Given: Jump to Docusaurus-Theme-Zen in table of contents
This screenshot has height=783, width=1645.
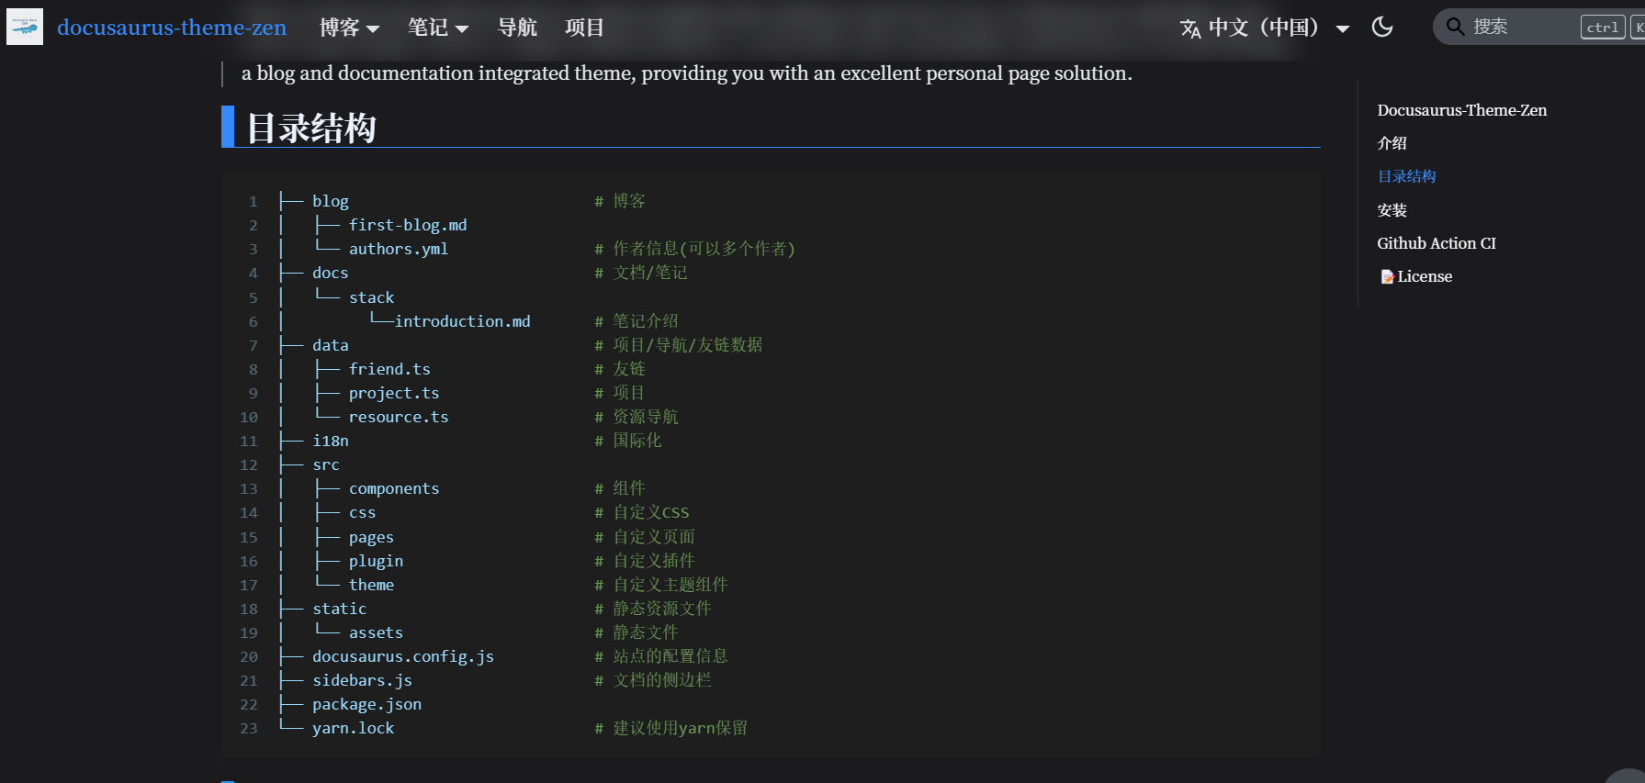Looking at the screenshot, I should tap(1461, 110).
